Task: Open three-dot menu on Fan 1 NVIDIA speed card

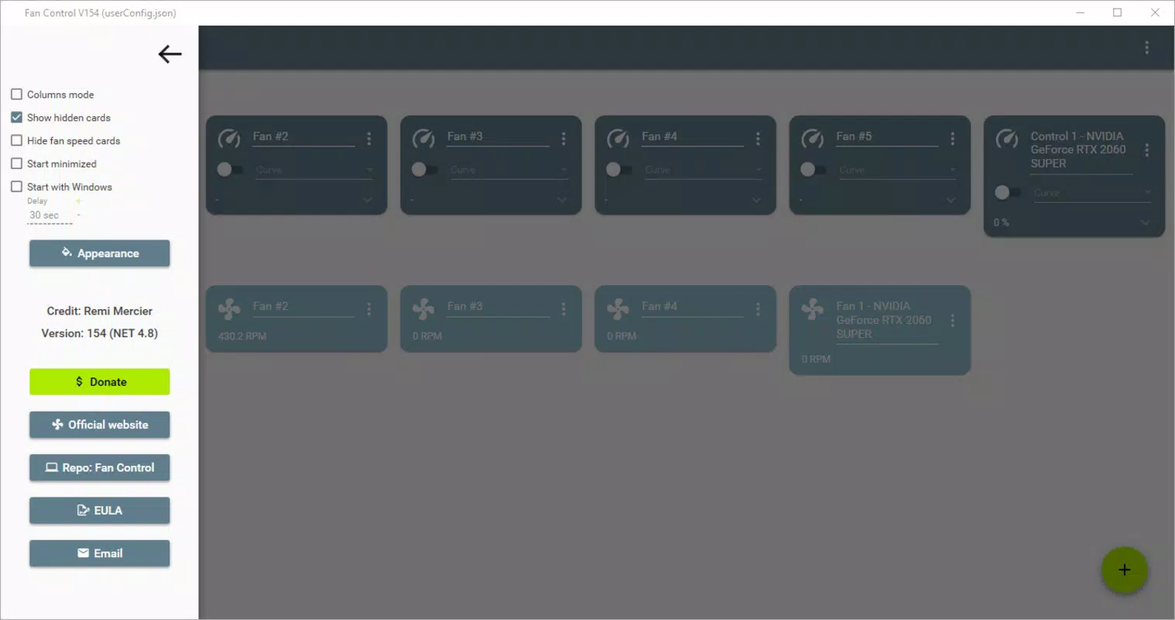Action: [x=952, y=320]
